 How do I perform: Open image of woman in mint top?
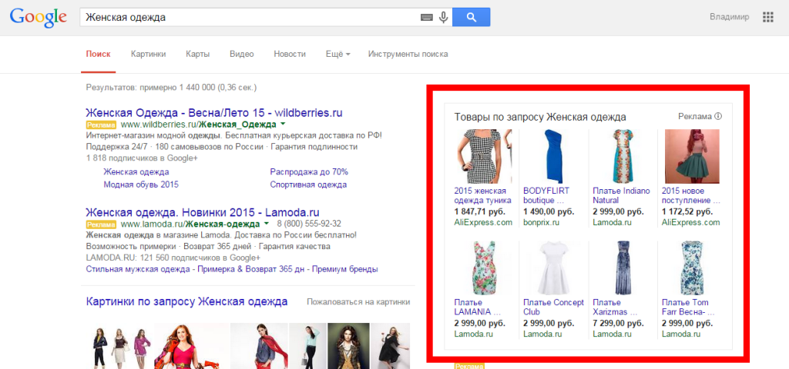click(x=307, y=346)
